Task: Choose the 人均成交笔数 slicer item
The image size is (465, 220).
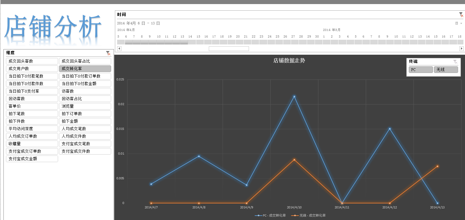Action: 85,129
